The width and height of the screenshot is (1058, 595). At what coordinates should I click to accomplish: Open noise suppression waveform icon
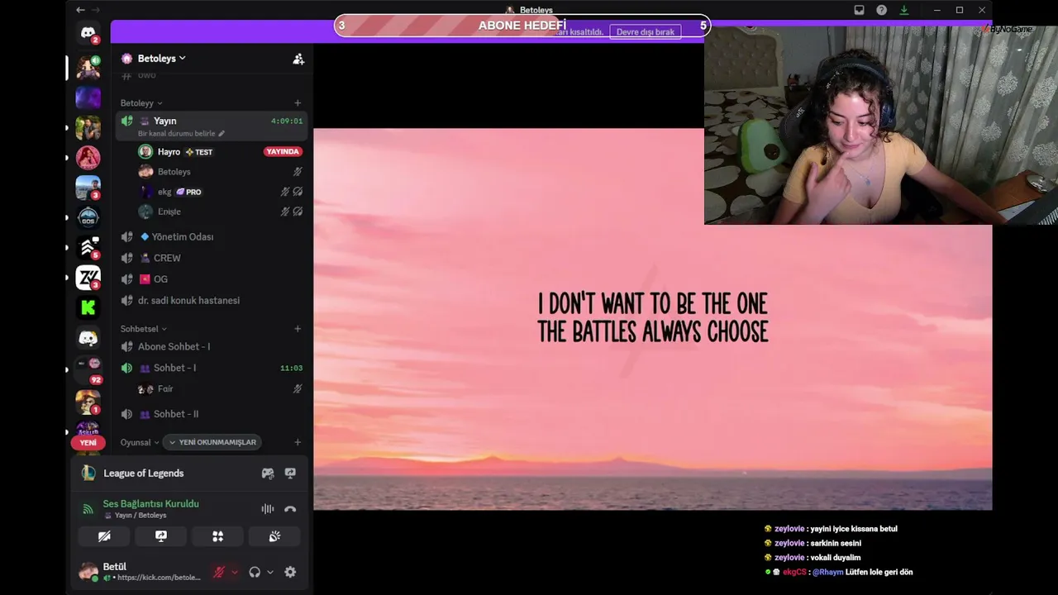tap(268, 509)
